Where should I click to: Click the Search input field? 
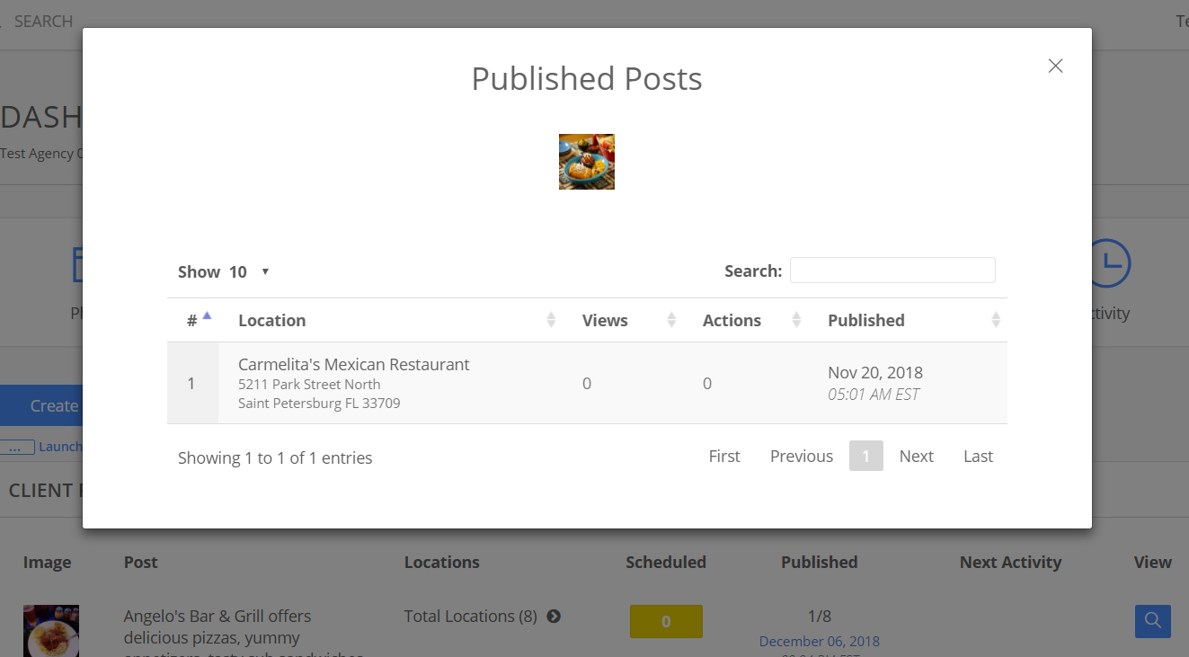892,271
